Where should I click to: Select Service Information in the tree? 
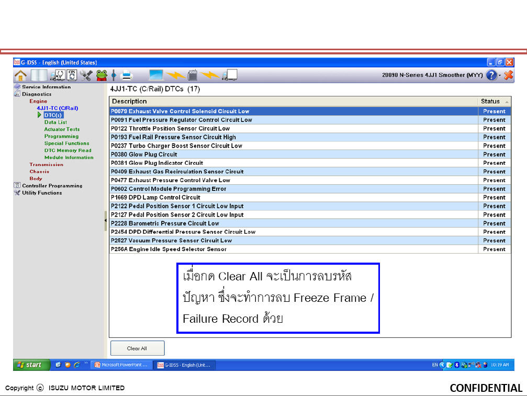tap(47, 87)
